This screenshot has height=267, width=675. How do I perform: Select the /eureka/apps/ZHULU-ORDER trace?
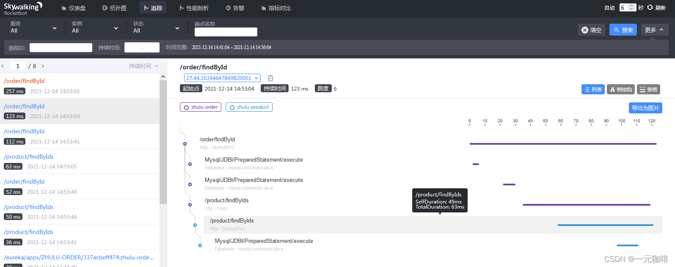pyautogui.click(x=80, y=259)
